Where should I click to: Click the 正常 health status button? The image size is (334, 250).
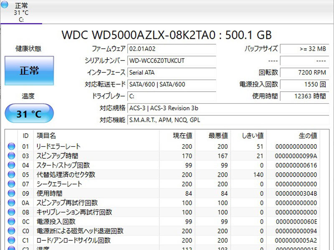29,70
